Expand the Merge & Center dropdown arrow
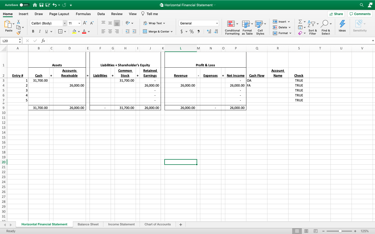The width and height of the screenshot is (375, 234). 172,31
